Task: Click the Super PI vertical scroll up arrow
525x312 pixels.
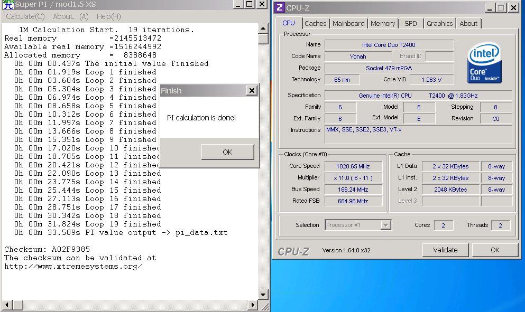Action: click(x=263, y=29)
